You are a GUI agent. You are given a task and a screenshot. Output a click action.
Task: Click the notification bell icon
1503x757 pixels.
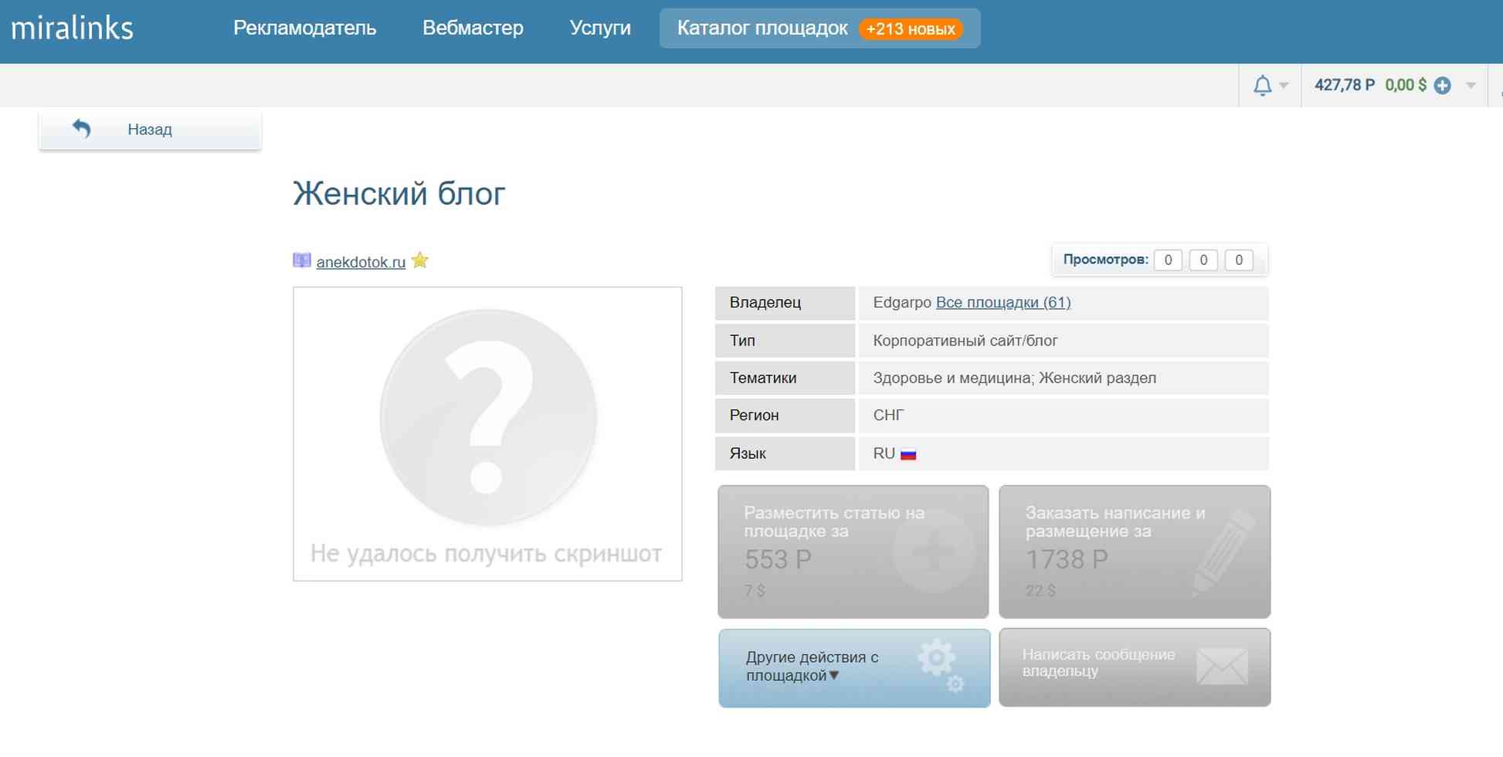[1262, 85]
